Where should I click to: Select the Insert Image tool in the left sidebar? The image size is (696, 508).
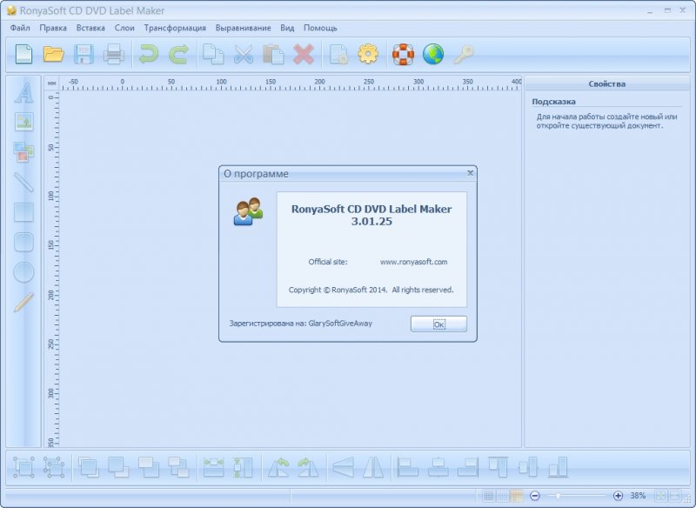tap(24, 122)
